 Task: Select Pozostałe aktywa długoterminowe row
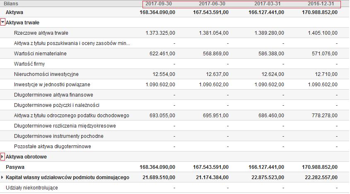tap(175, 147)
